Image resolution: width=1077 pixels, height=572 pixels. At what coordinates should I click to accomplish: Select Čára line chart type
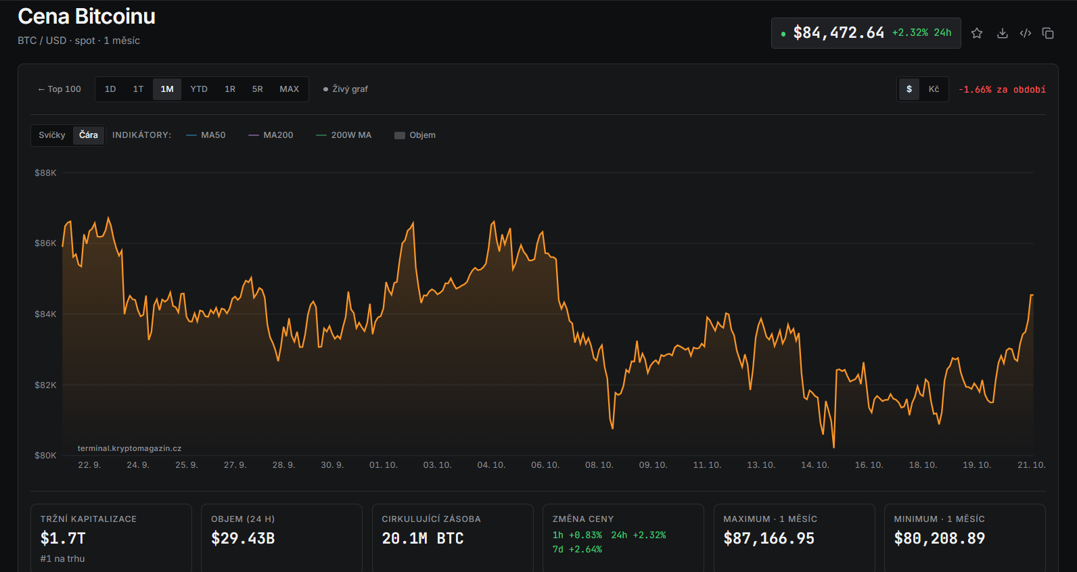[x=89, y=135]
